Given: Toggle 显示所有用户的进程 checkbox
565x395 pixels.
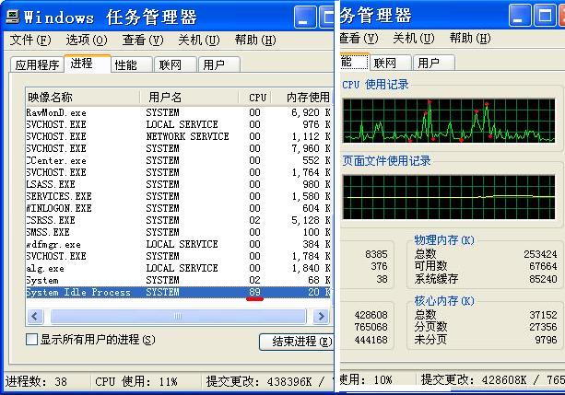Looking at the screenshot, I should click(31, 339).
